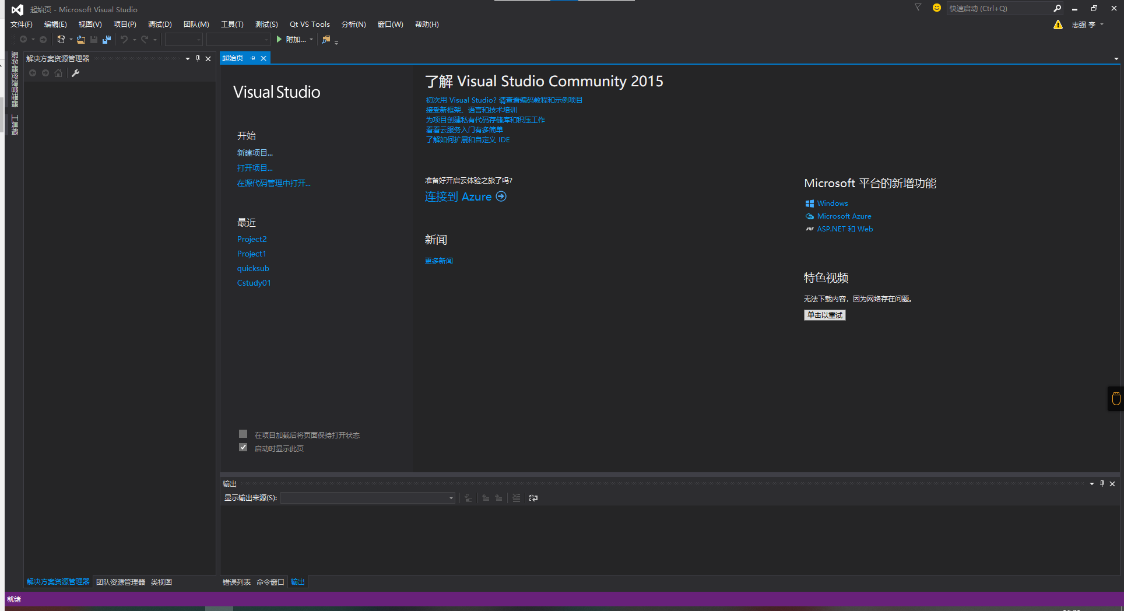Click the output go to next message icon
This screenshot has height=611, width=1124.
(498, 498)
